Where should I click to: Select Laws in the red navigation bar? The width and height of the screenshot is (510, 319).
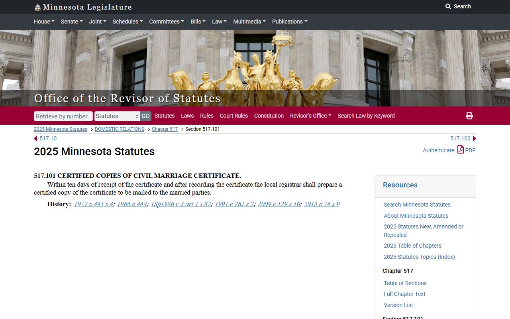point(187,116)
